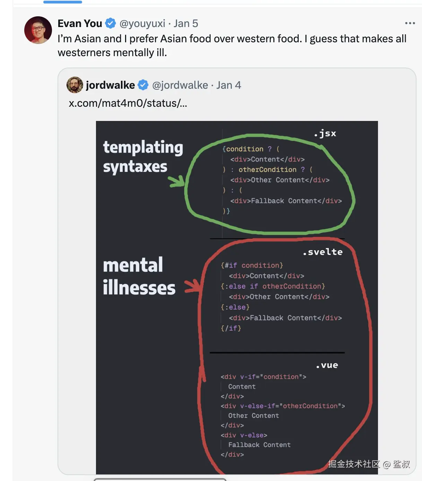Click jordwalke's small profile avatar
Viewport: 422px width, 481px height.
click(x=74, y=85)
